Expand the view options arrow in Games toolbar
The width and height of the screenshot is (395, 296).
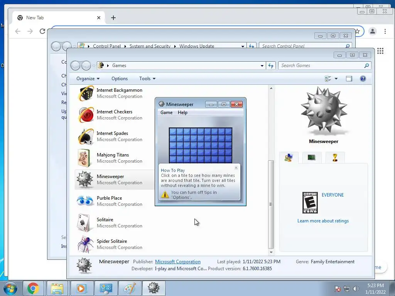click(x=336, y=79)
